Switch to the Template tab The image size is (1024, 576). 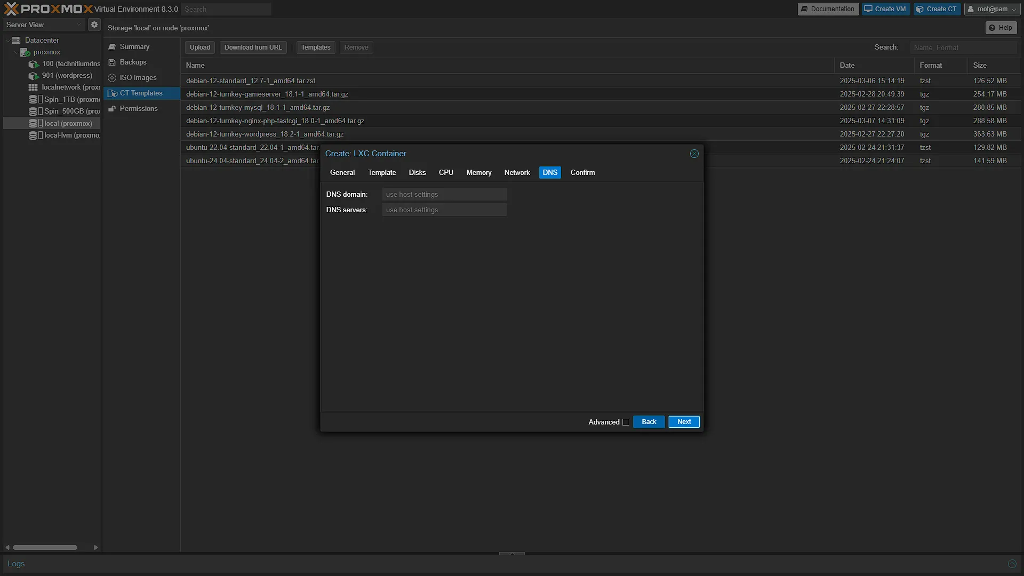[382, 173]
